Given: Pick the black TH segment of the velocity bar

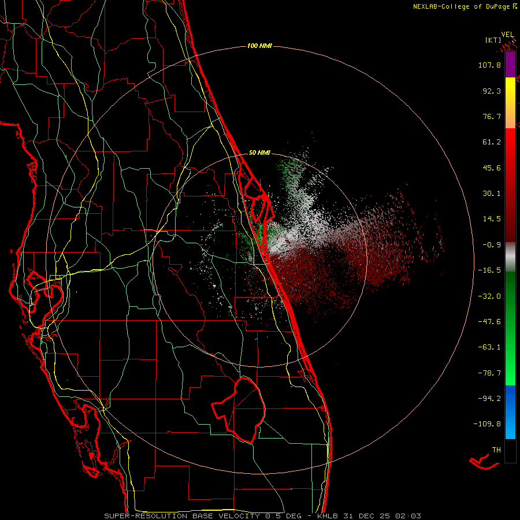Looking at the screenshot, I should pos(510,451).
